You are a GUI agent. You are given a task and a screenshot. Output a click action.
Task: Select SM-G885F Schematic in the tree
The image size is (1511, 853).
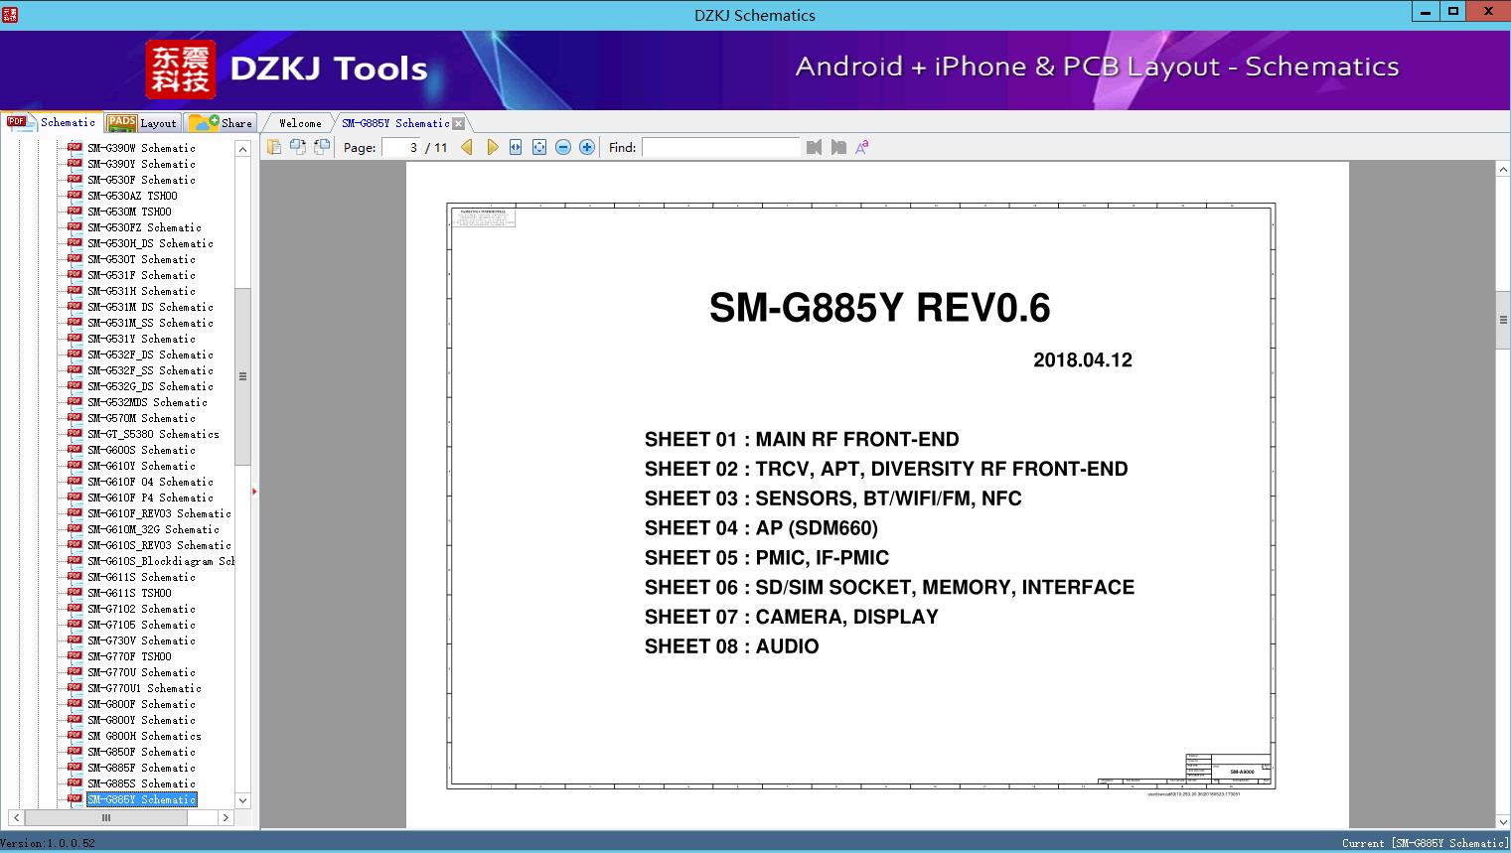coord(141,768)
